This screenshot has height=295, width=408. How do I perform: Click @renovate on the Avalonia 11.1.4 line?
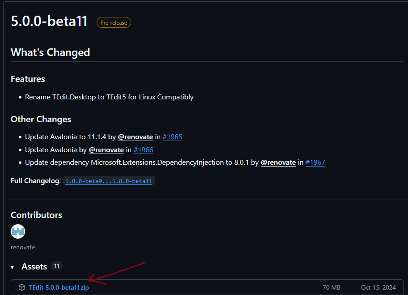tap(135, 137)
